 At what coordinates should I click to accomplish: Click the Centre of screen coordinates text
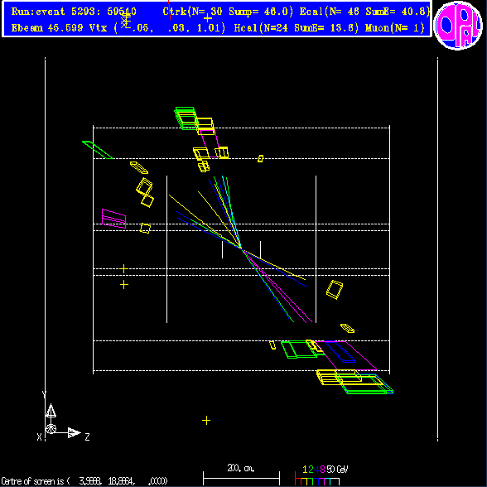coord(84,481)
